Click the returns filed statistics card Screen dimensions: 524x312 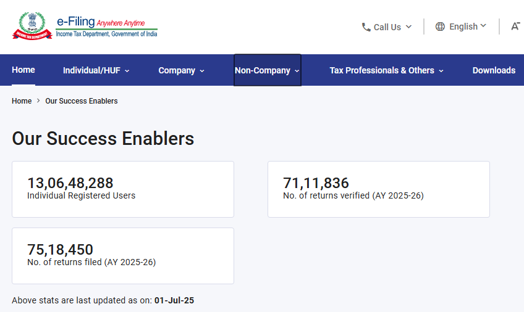(123, 256)
